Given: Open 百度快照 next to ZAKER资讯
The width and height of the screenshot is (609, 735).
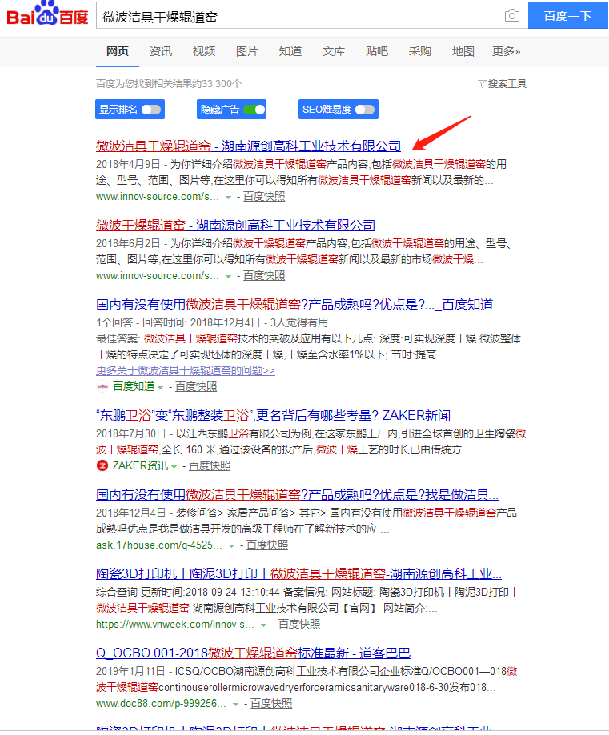Looking at the screenshot, I should (x=209, y=466).
